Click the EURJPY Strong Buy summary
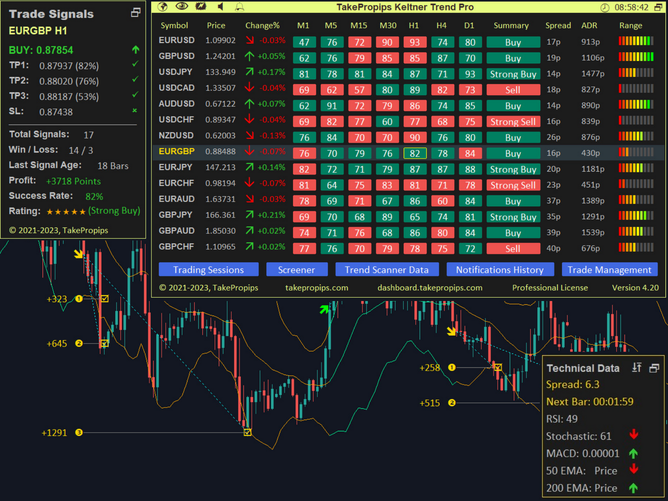The width and height of the screenshot is (668, 501). (x=513, y=169)
